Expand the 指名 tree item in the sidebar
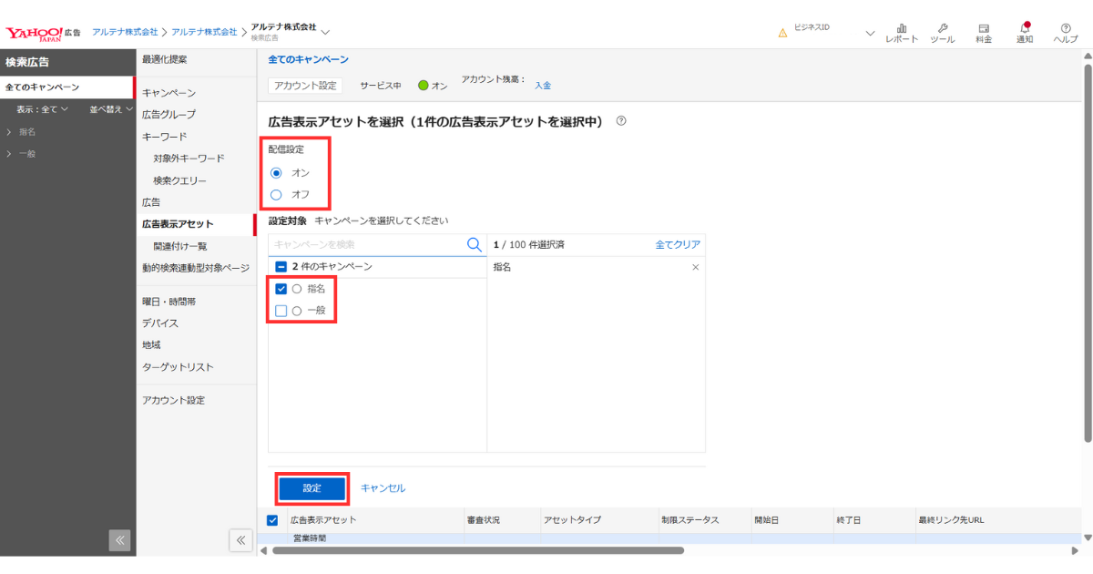Viewport: 1093px width, 574px height. pos(9,132)
